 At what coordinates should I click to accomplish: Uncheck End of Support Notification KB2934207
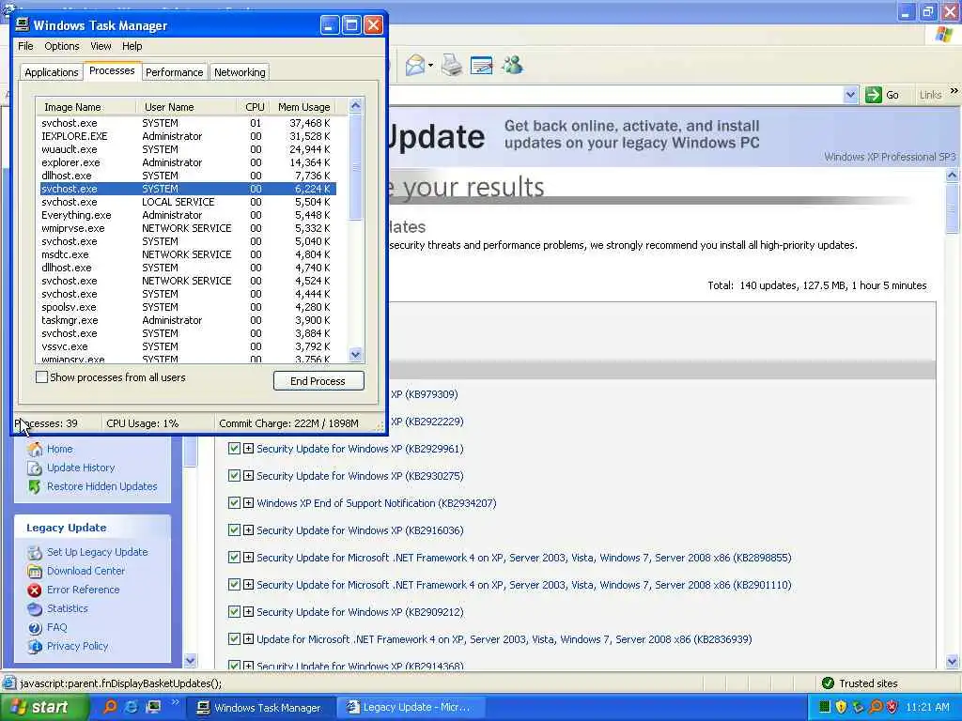(x=234, y=503)
